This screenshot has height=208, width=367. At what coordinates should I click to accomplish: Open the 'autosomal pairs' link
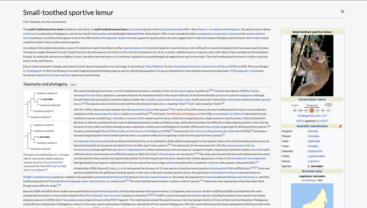235,145
